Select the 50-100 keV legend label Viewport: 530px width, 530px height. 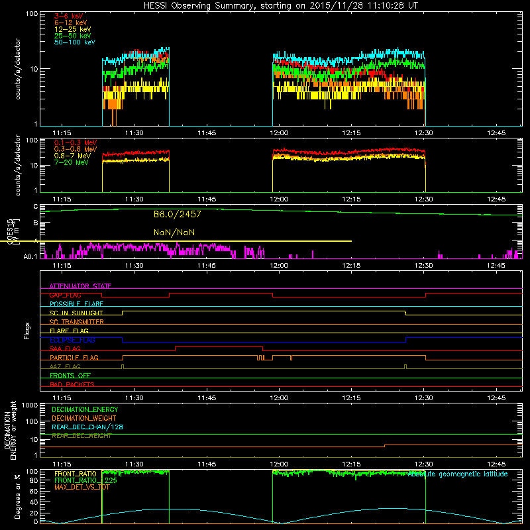[x=75, y=42]
